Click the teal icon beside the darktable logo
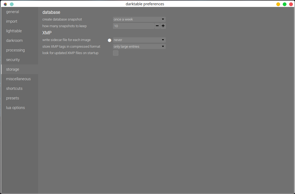Screen dimensions: 295x194 point(11,4)
